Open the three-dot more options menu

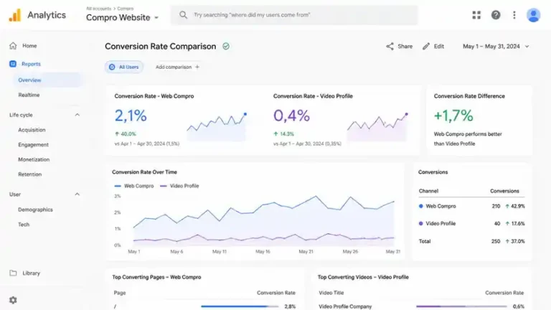click(x=514, y=15)
